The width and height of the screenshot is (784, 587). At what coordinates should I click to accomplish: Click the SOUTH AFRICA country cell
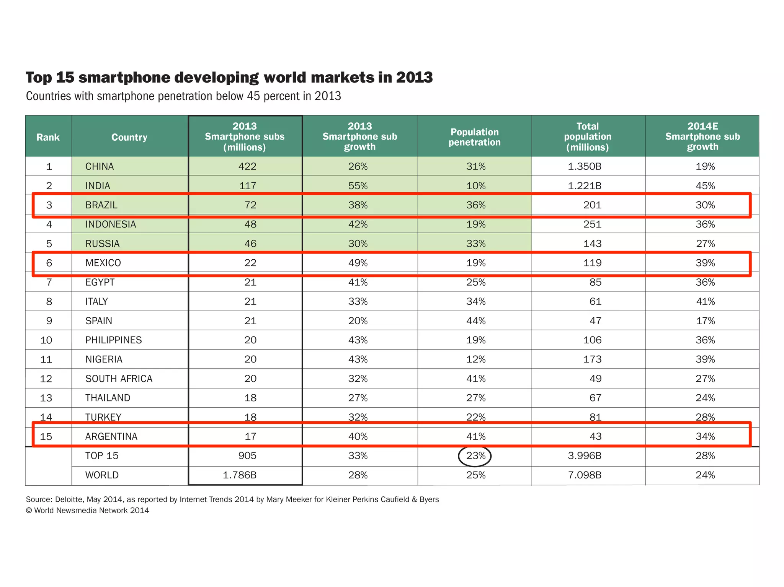(119, 379)
